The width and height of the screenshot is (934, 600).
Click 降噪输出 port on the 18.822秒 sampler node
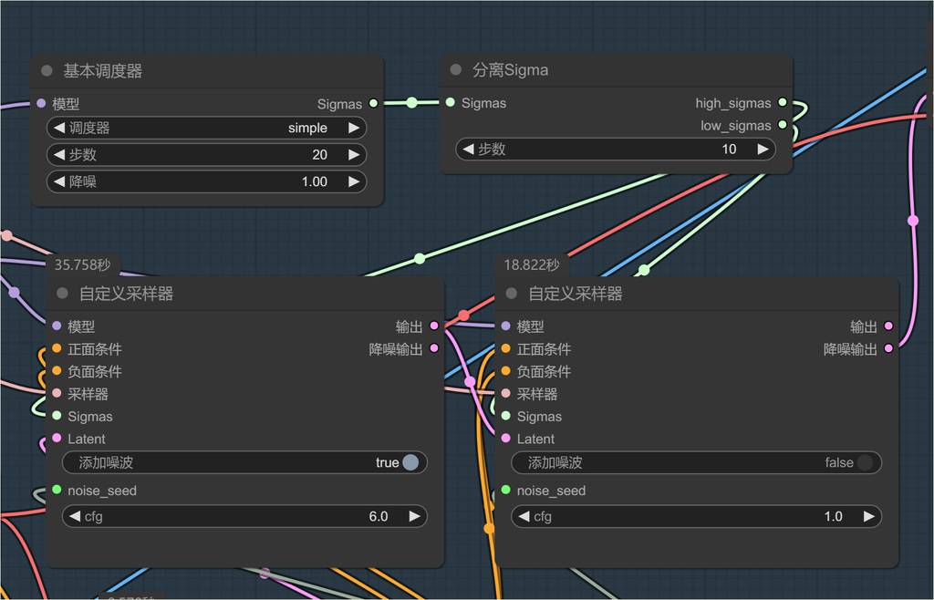[888, 348]
